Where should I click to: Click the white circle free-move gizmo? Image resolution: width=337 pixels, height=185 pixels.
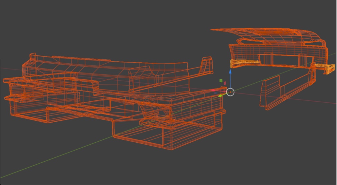point(230,92)
